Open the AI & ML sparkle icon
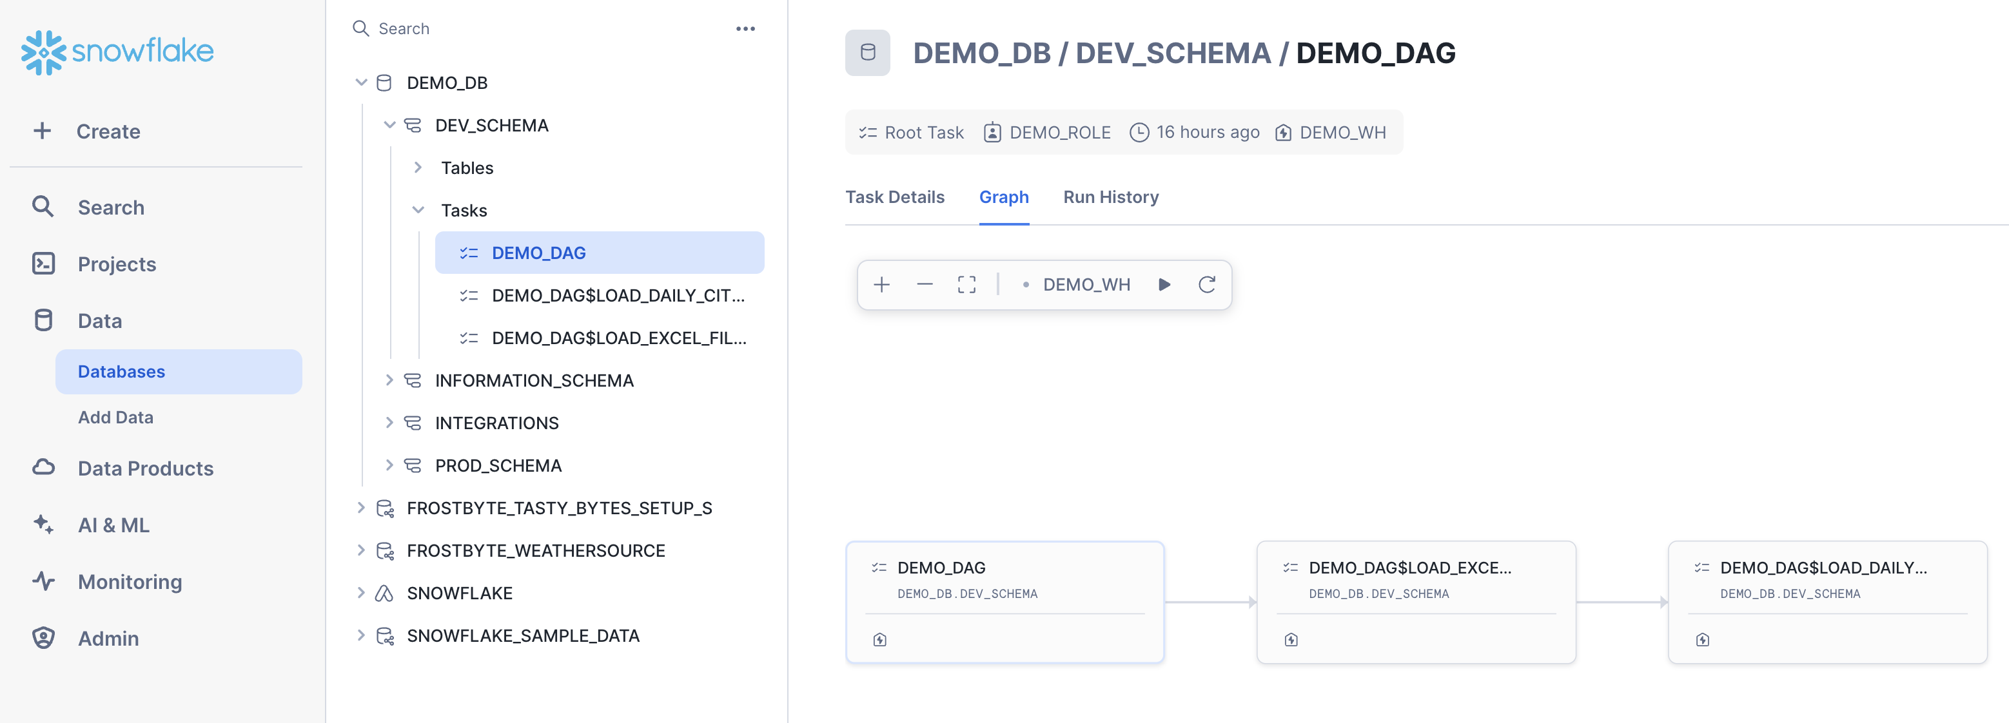Screen dimensions: 2009x723 click(44, 525)
